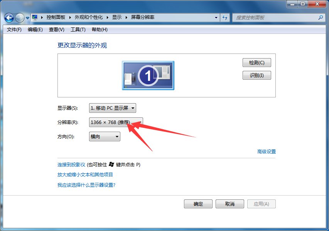The height and width of the screenshot is (231, 329).
Task: Click the 识别(I) identify button
Action: pos(257,75)
